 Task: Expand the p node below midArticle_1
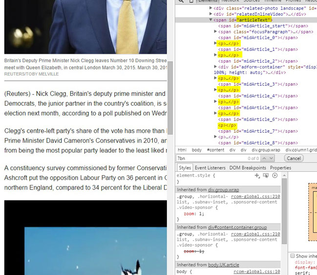point(215,55)
